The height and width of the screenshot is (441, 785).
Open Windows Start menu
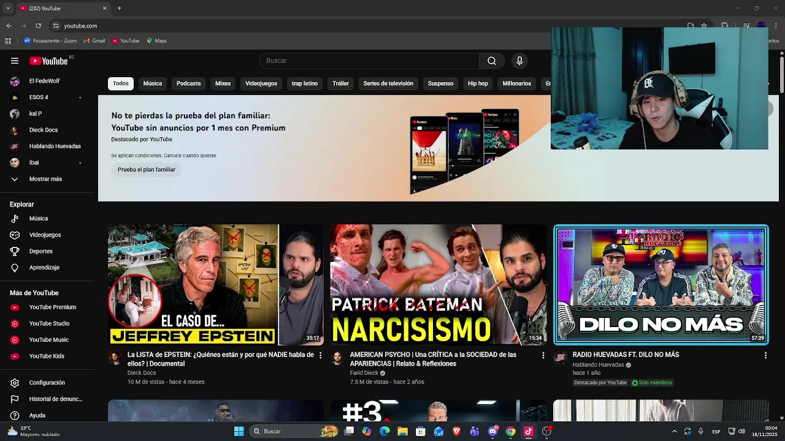pos(239,431)
